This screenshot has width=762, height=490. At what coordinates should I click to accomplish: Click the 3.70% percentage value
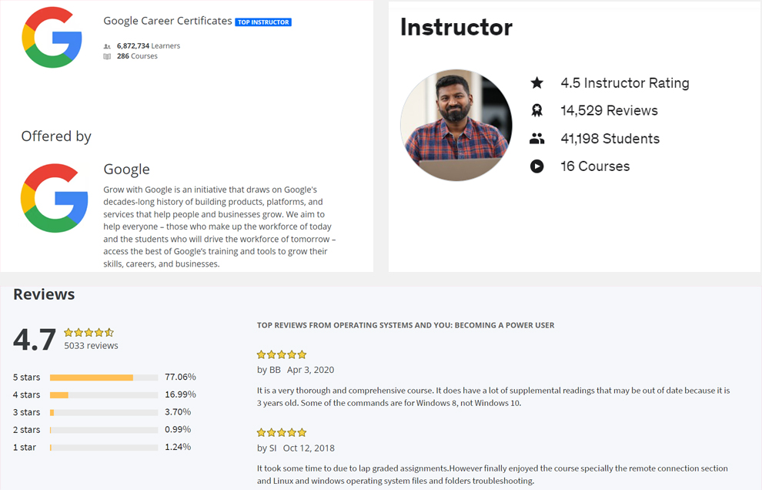178,412
